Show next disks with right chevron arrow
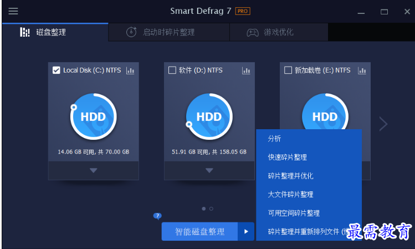 click(x=383, y=124)
